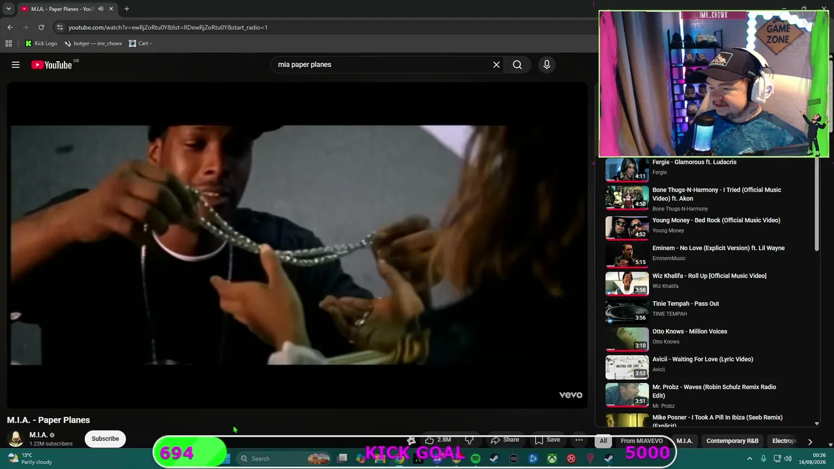Open the Cart bookmark
The height and width of the screenshot is (469, 834).
(x=140, y=44)
